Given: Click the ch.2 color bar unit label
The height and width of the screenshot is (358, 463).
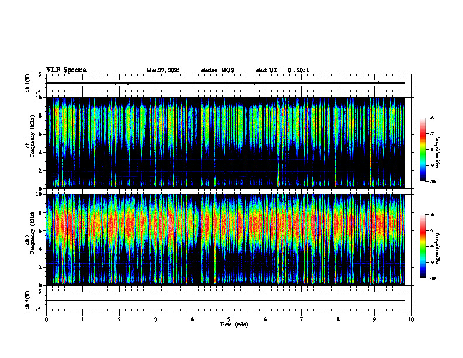Looking at the screenshot, I should point(437,249).
